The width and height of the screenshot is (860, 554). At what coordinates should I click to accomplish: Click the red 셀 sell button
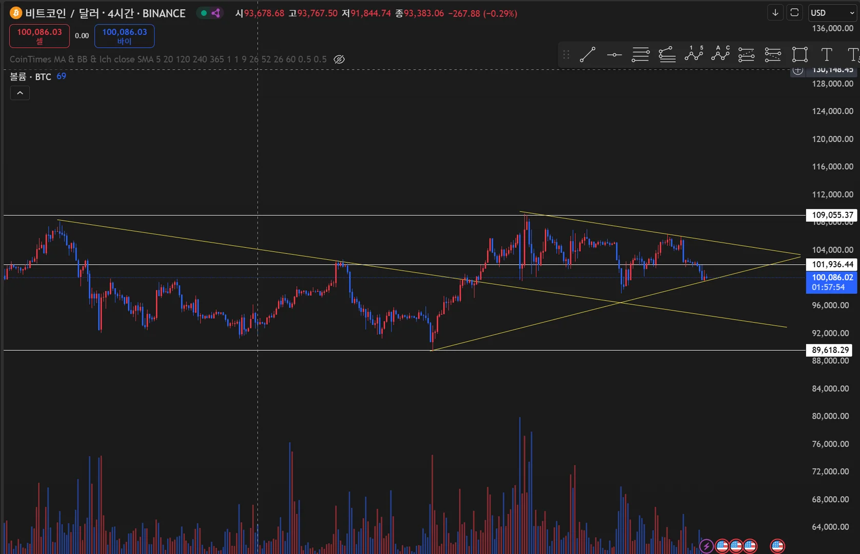coord(40,36)
